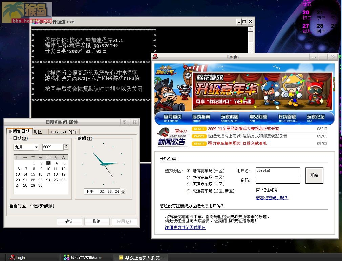Open 游戏指南 Guide in the nav bar
The height and width of the screenshot is (261, 342).
(201, 118)
